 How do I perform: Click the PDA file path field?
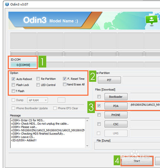pyautogui.click(x=145, y=106)
